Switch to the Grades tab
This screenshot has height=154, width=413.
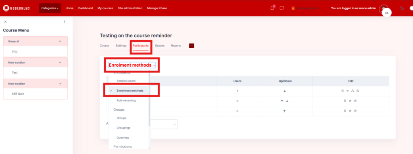point(160,46)
